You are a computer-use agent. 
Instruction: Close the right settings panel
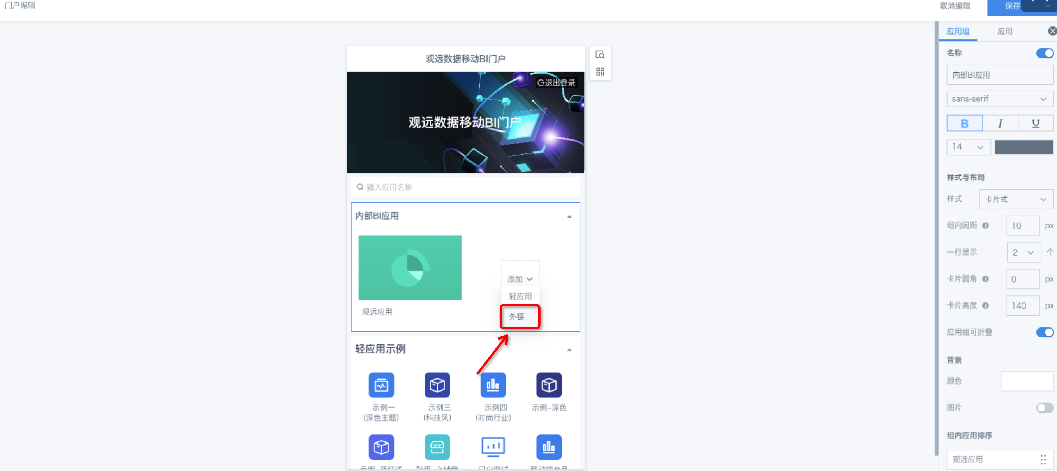(x=1052, y=31)
